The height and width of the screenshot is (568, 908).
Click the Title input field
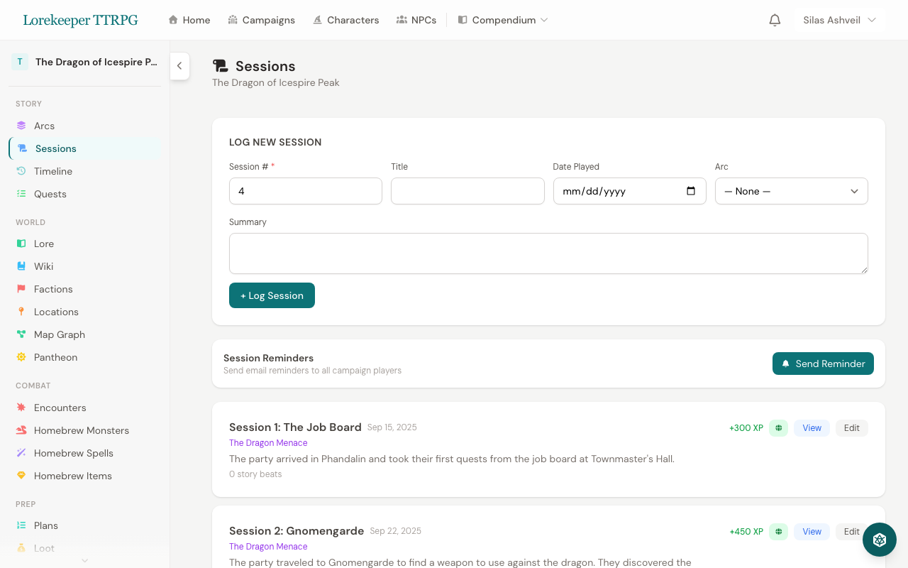467,190
